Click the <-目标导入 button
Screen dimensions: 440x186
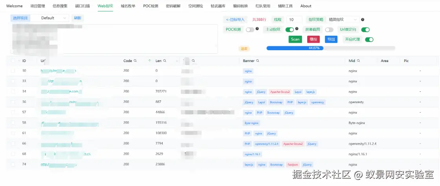point(235,20)
